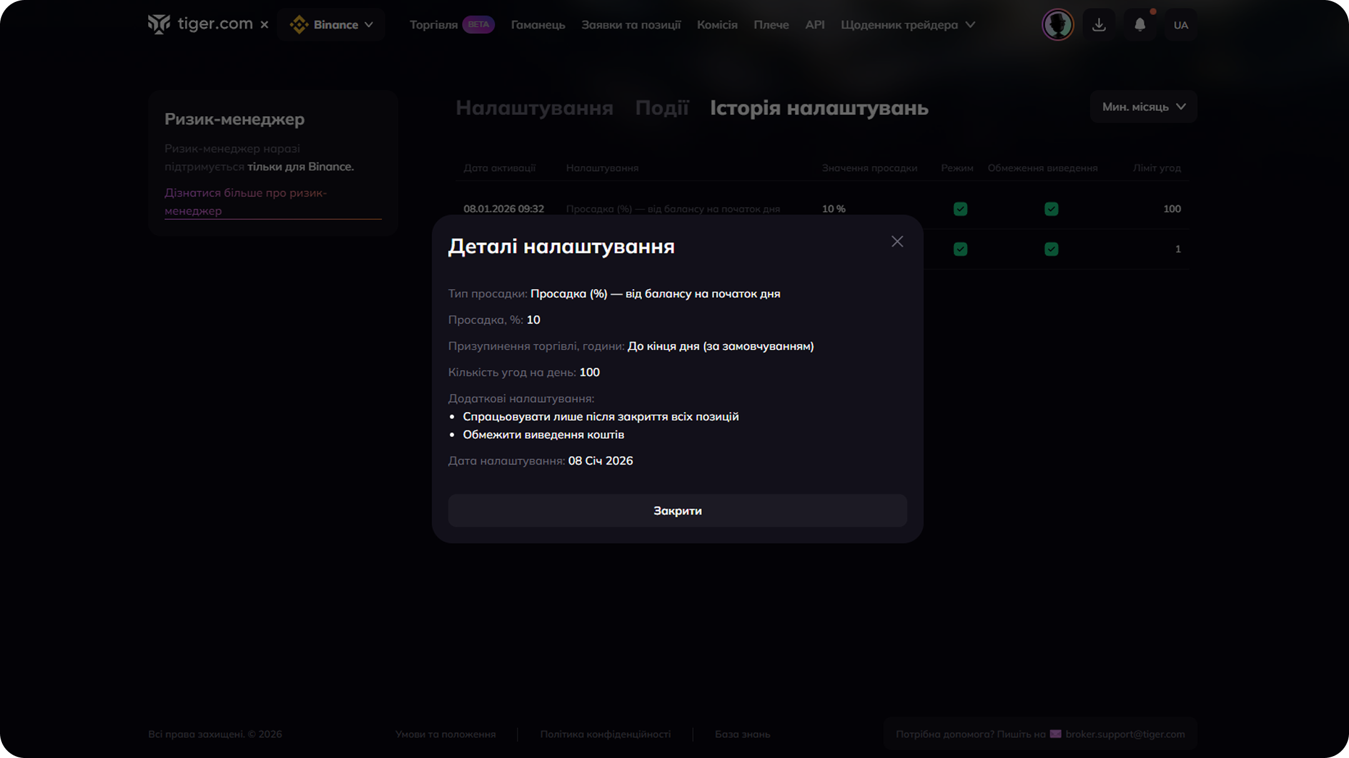
Task: Click the Binance exchange logo icon
Action: click(x=299, y=25)
